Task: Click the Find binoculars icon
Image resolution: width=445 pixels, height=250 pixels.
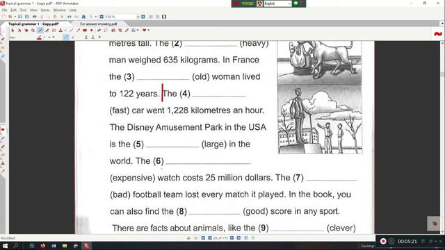Action: (83, 17)
